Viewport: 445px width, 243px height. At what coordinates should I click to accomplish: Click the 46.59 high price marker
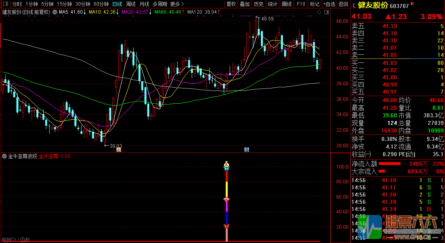[267, 19]
